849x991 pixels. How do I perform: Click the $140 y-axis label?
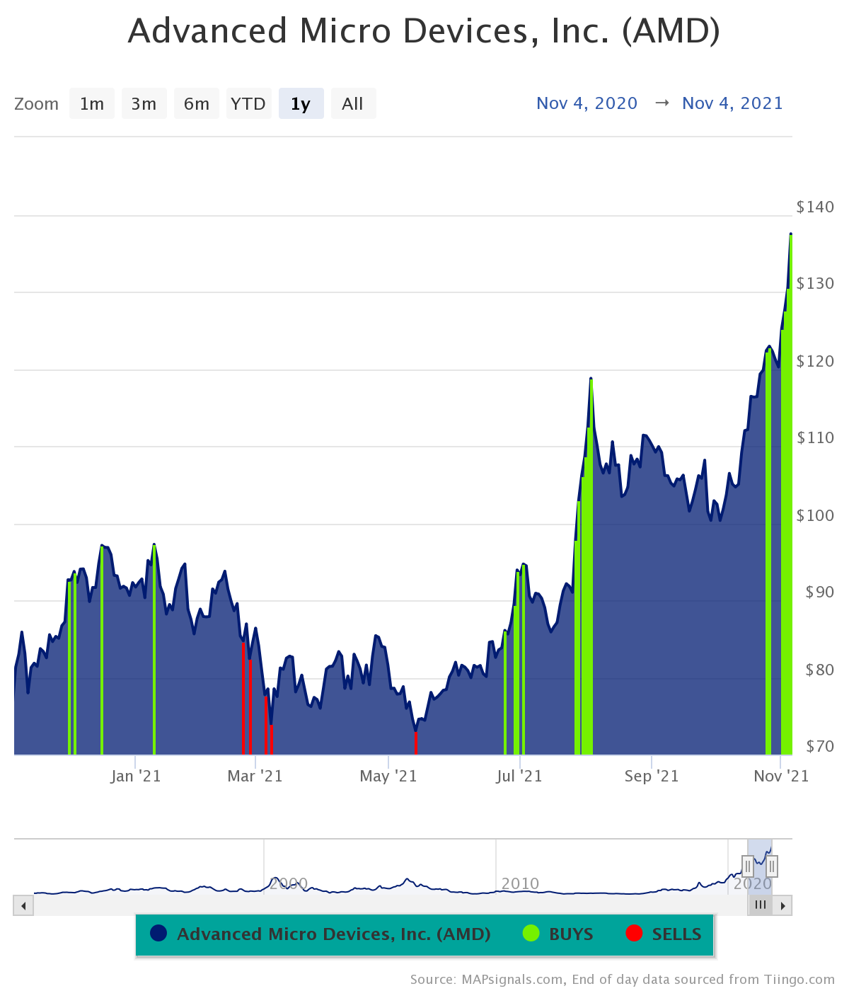(x=815, y=207)
